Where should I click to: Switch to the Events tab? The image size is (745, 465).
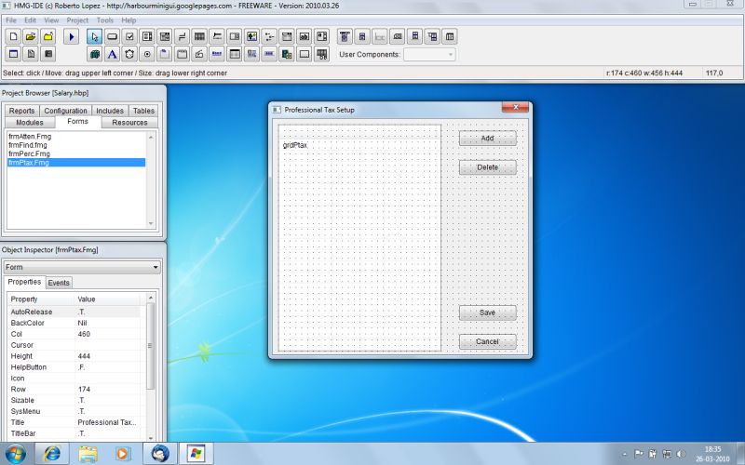click(59, 283)
